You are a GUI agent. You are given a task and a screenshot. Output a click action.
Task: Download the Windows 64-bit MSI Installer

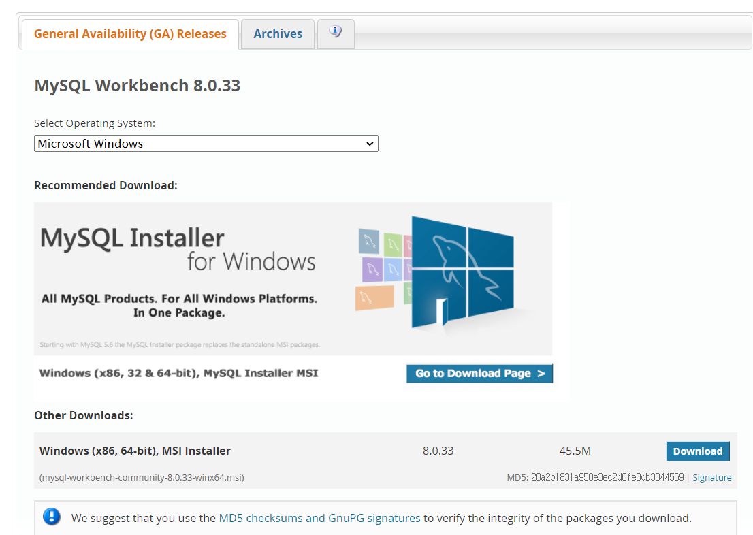click(x=698, y=451)
